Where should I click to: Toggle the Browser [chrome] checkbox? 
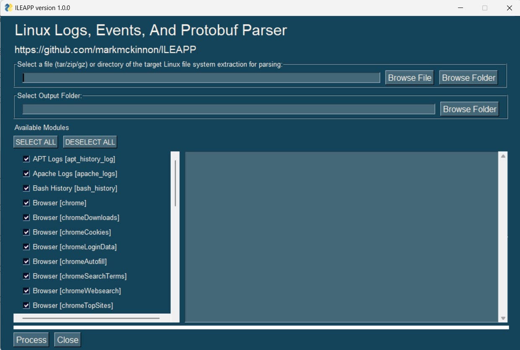pos(26,203)
